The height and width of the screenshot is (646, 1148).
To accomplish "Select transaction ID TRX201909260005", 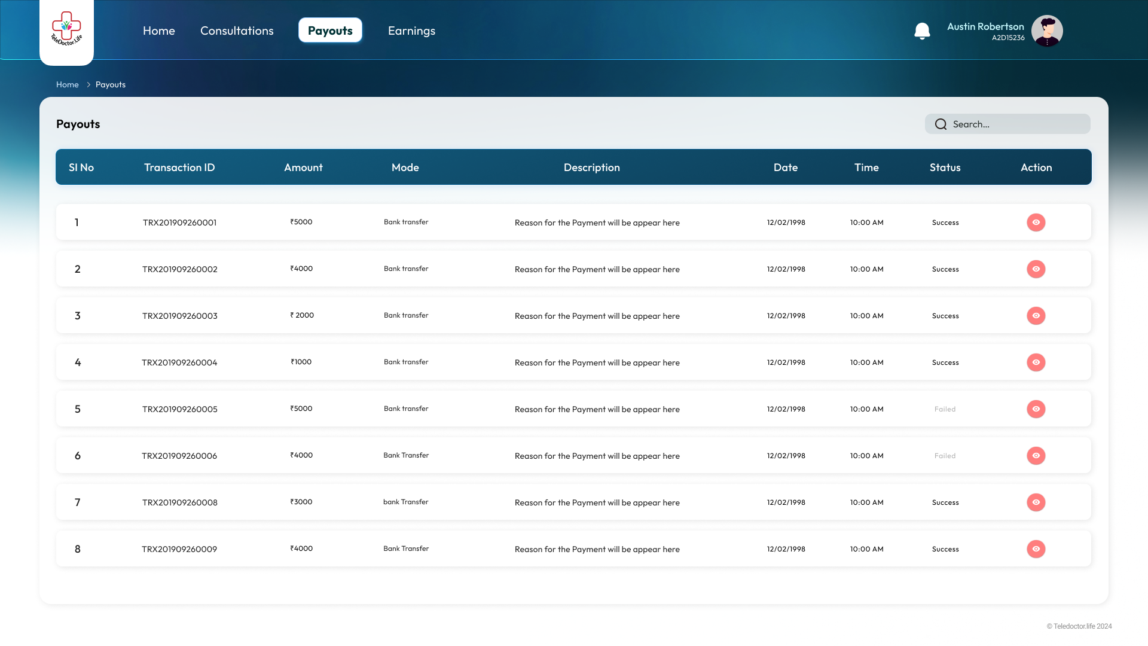I will click(x=180, y=409).
